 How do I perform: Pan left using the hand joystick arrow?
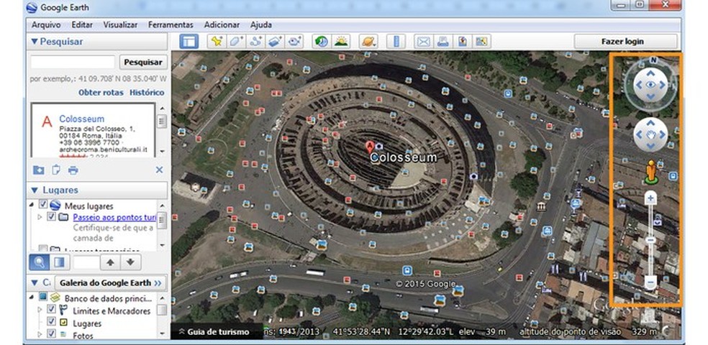[638, 134]
